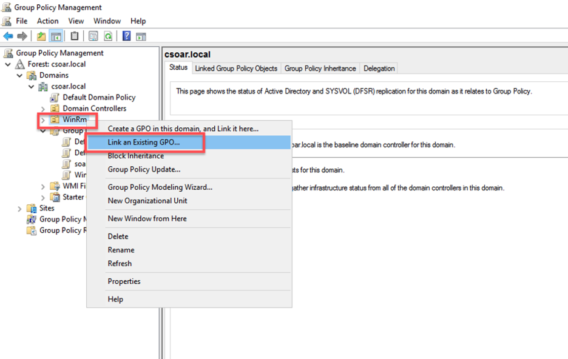Expand the Starter GPOs tree node
This screenshot has height=359, width=568.
[43, 196]
